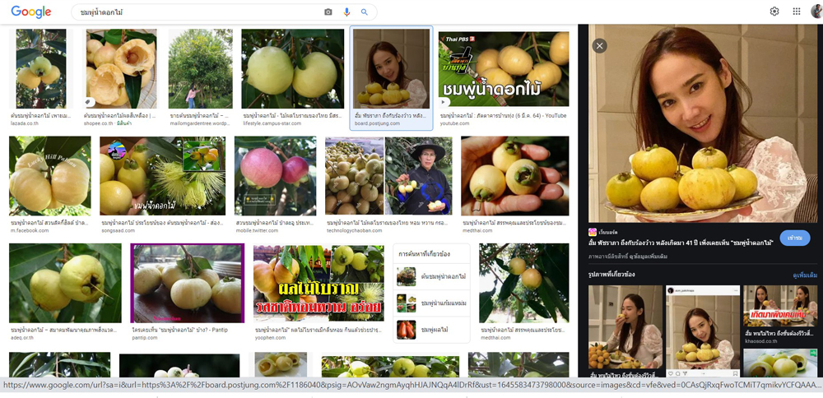
Task: Open the large preview image
Action: (x=703, y=123)
